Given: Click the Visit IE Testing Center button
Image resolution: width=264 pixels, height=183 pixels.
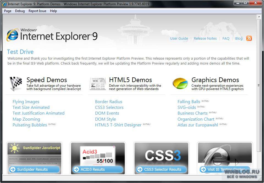Looking at the screenshot, I should pyautogui.click(x=225, y=169).
